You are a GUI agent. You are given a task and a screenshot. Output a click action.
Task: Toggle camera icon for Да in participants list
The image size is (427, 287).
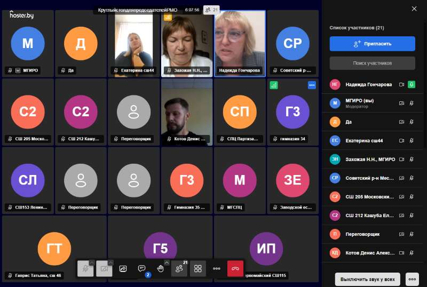[401, 122]
